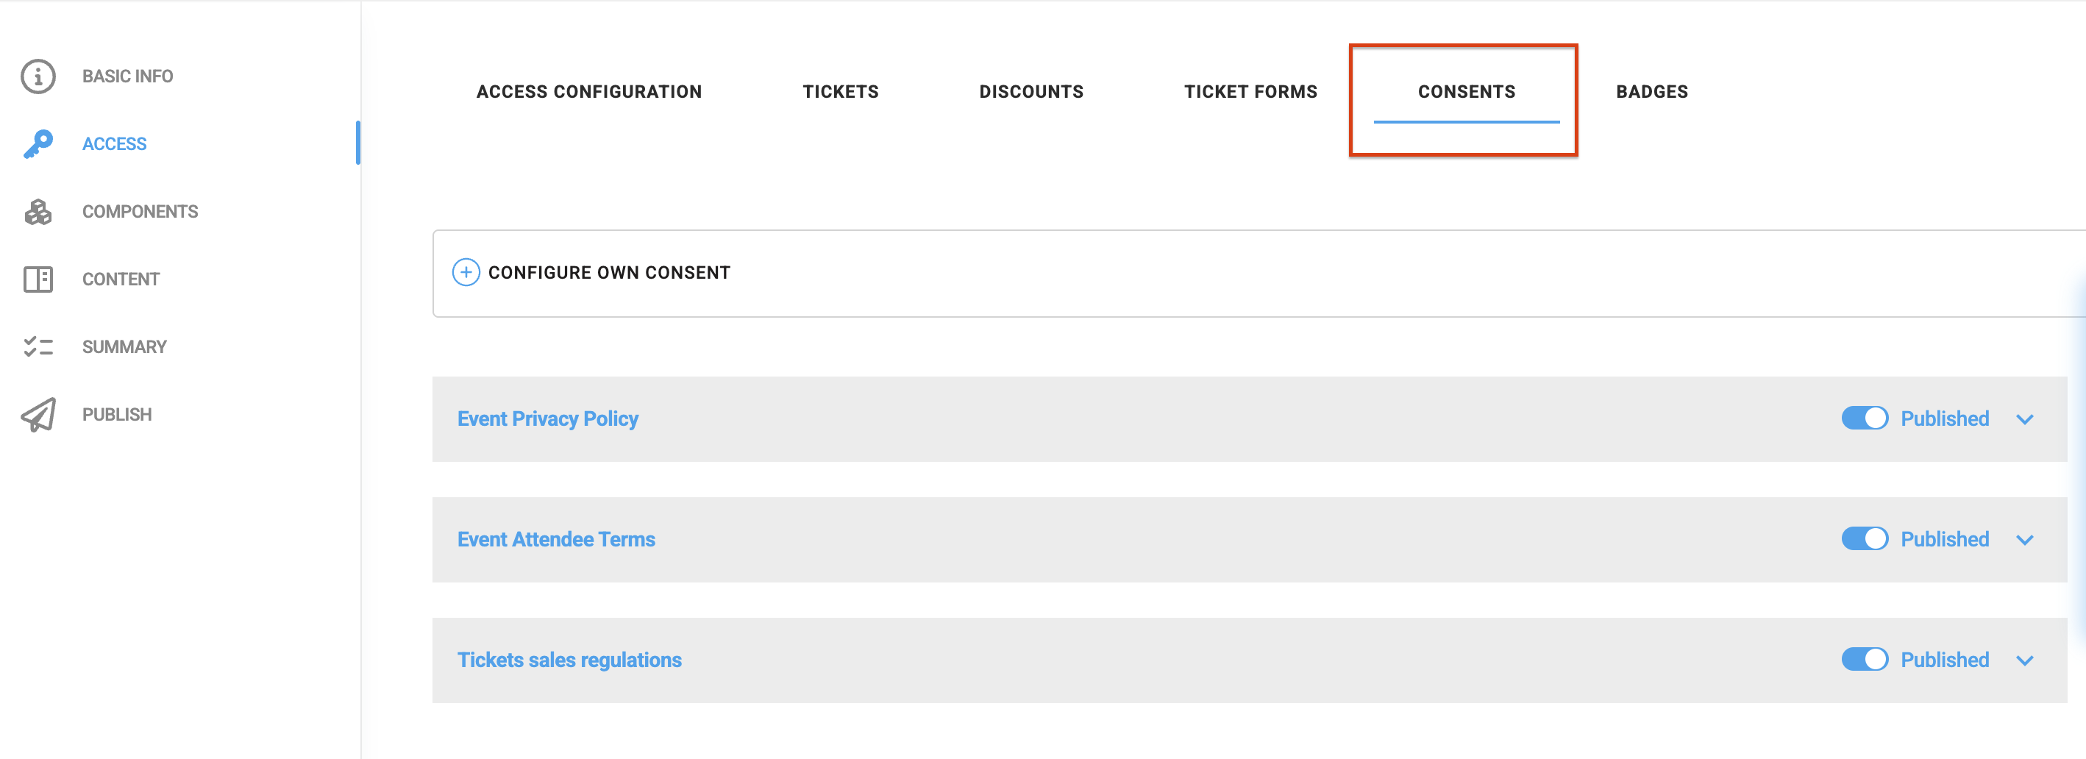Click the Publish paper plane icon

click(38, 415)
